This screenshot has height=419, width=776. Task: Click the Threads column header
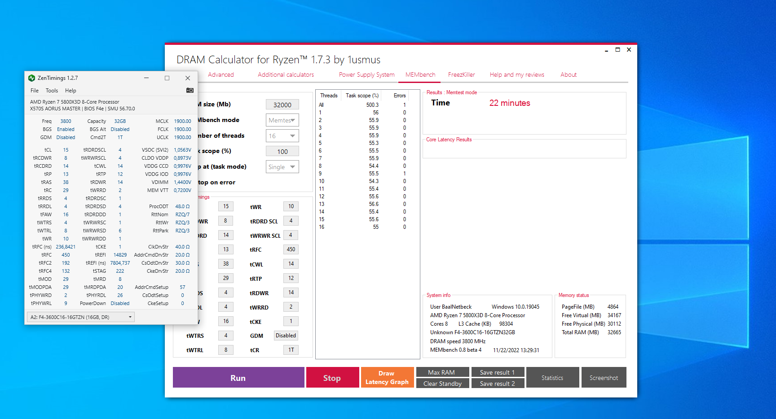click(x=329, y=96)
